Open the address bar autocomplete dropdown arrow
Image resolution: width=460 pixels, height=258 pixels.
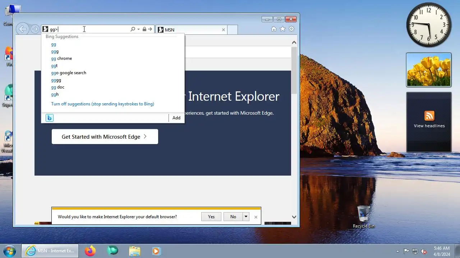pos(138,29)
